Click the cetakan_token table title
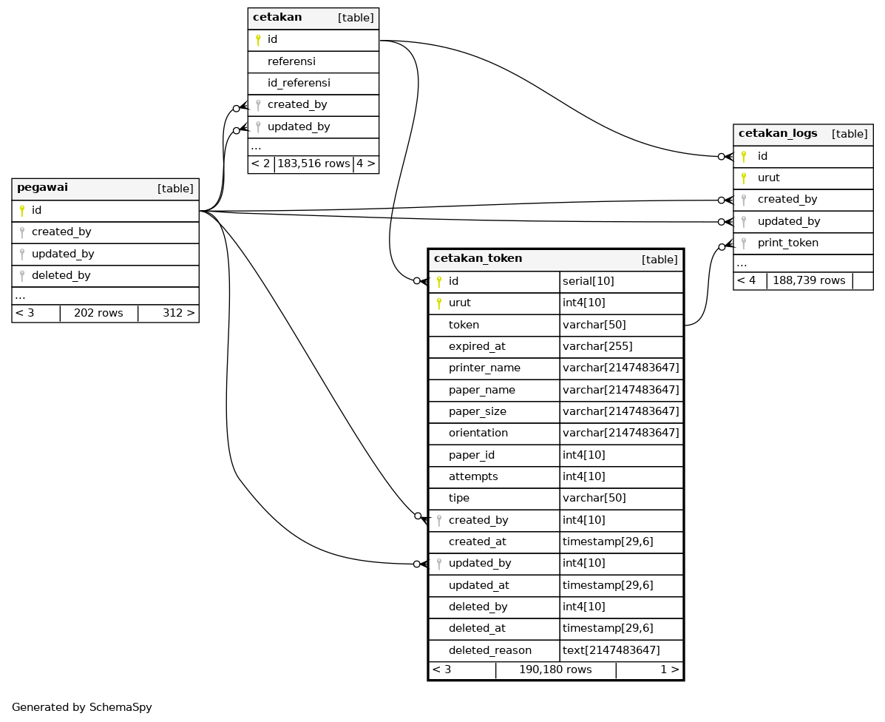 coord(478,259)
